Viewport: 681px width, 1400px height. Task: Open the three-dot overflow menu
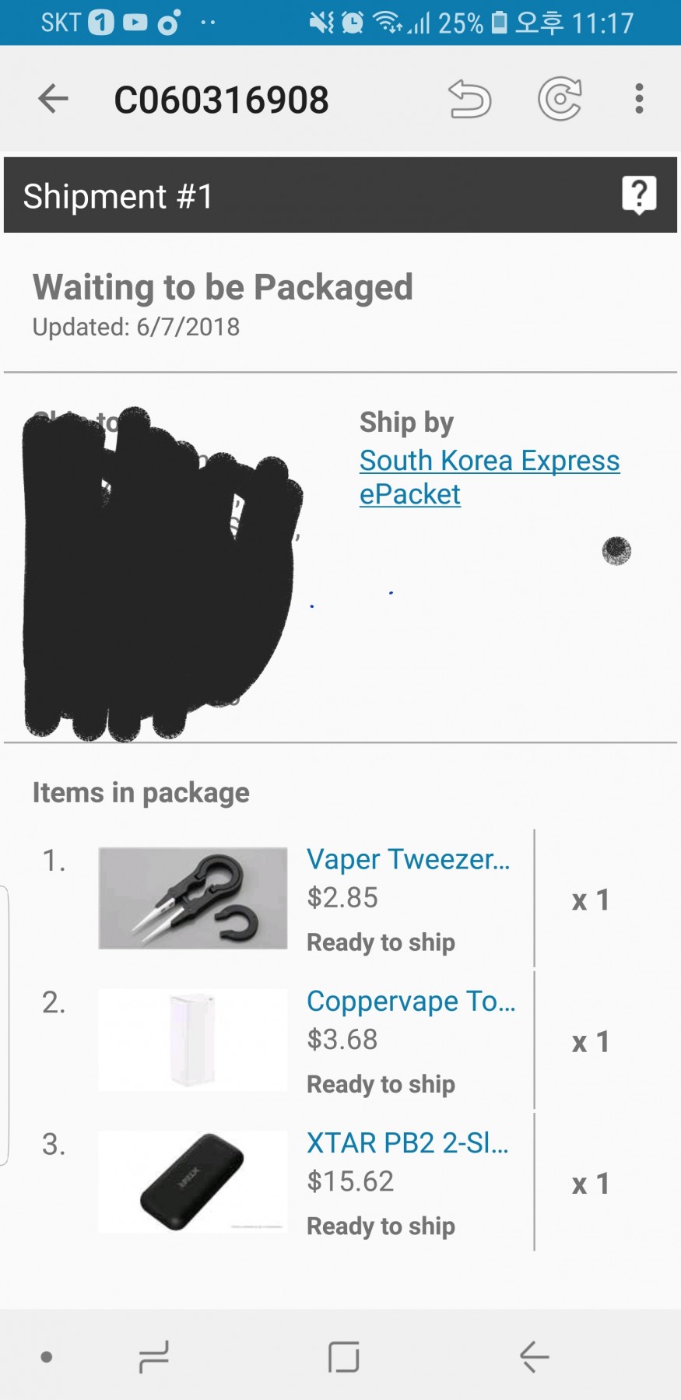point(639,99)
